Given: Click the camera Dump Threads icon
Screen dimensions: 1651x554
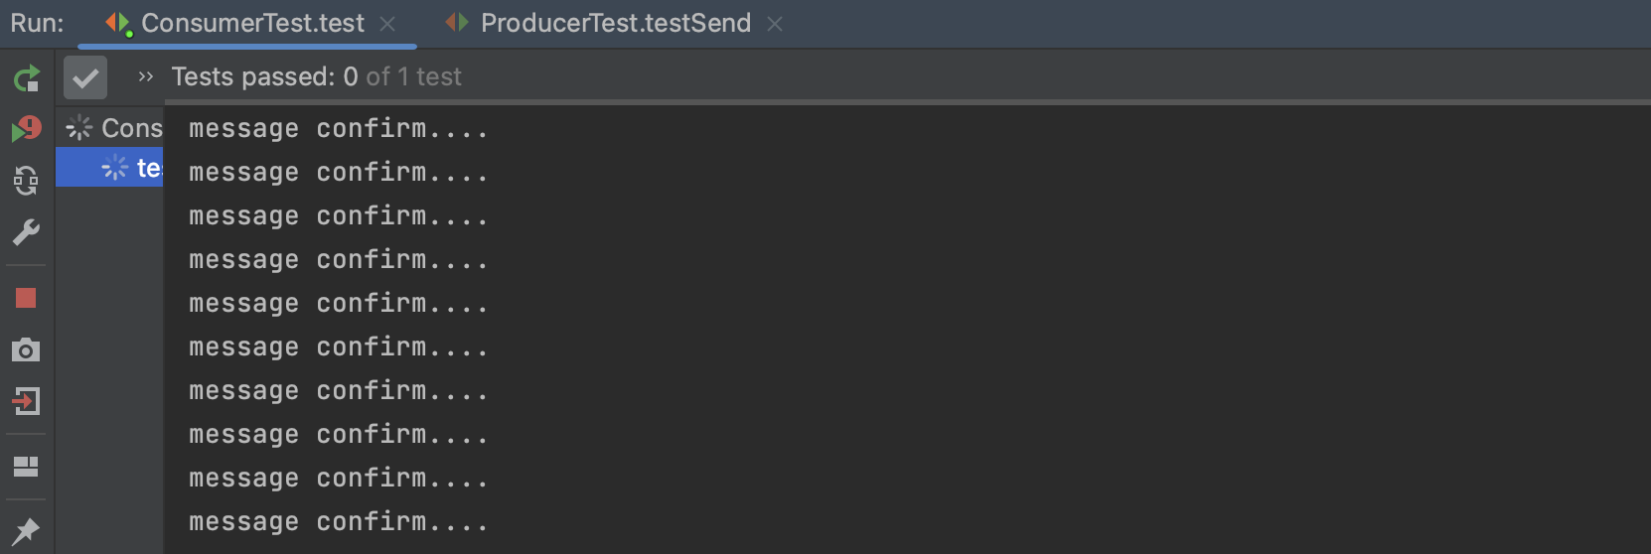Looking at the screenshot, I should point(26,349).
